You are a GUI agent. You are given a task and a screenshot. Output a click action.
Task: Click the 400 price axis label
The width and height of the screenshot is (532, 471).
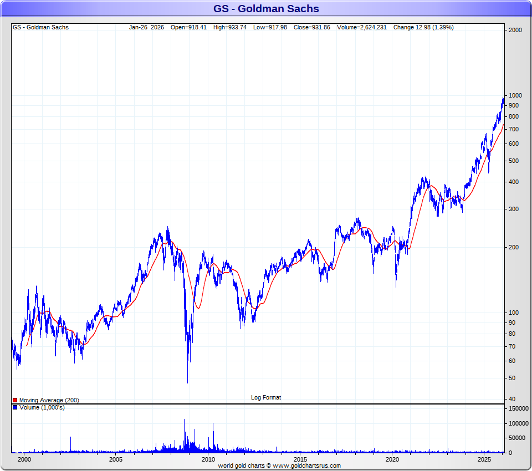(x=514, y=182)
